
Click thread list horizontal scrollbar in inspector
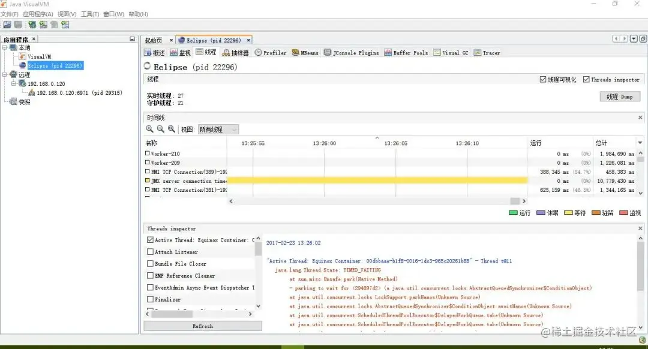click(x=172, y=314)
